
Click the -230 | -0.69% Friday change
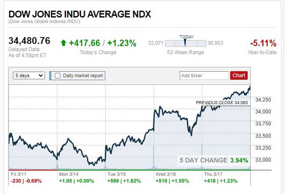coord(26,181)
